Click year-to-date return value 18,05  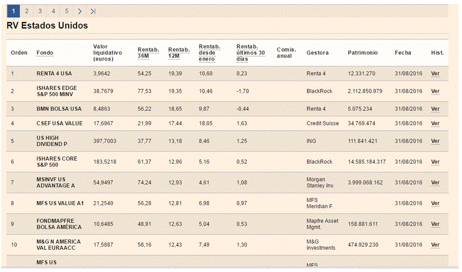206,124
